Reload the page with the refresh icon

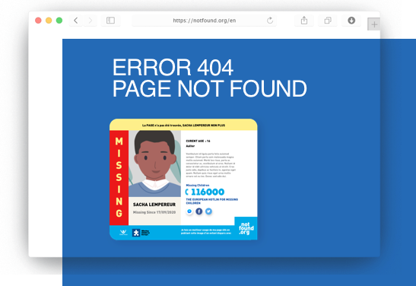tap(270, 21)
